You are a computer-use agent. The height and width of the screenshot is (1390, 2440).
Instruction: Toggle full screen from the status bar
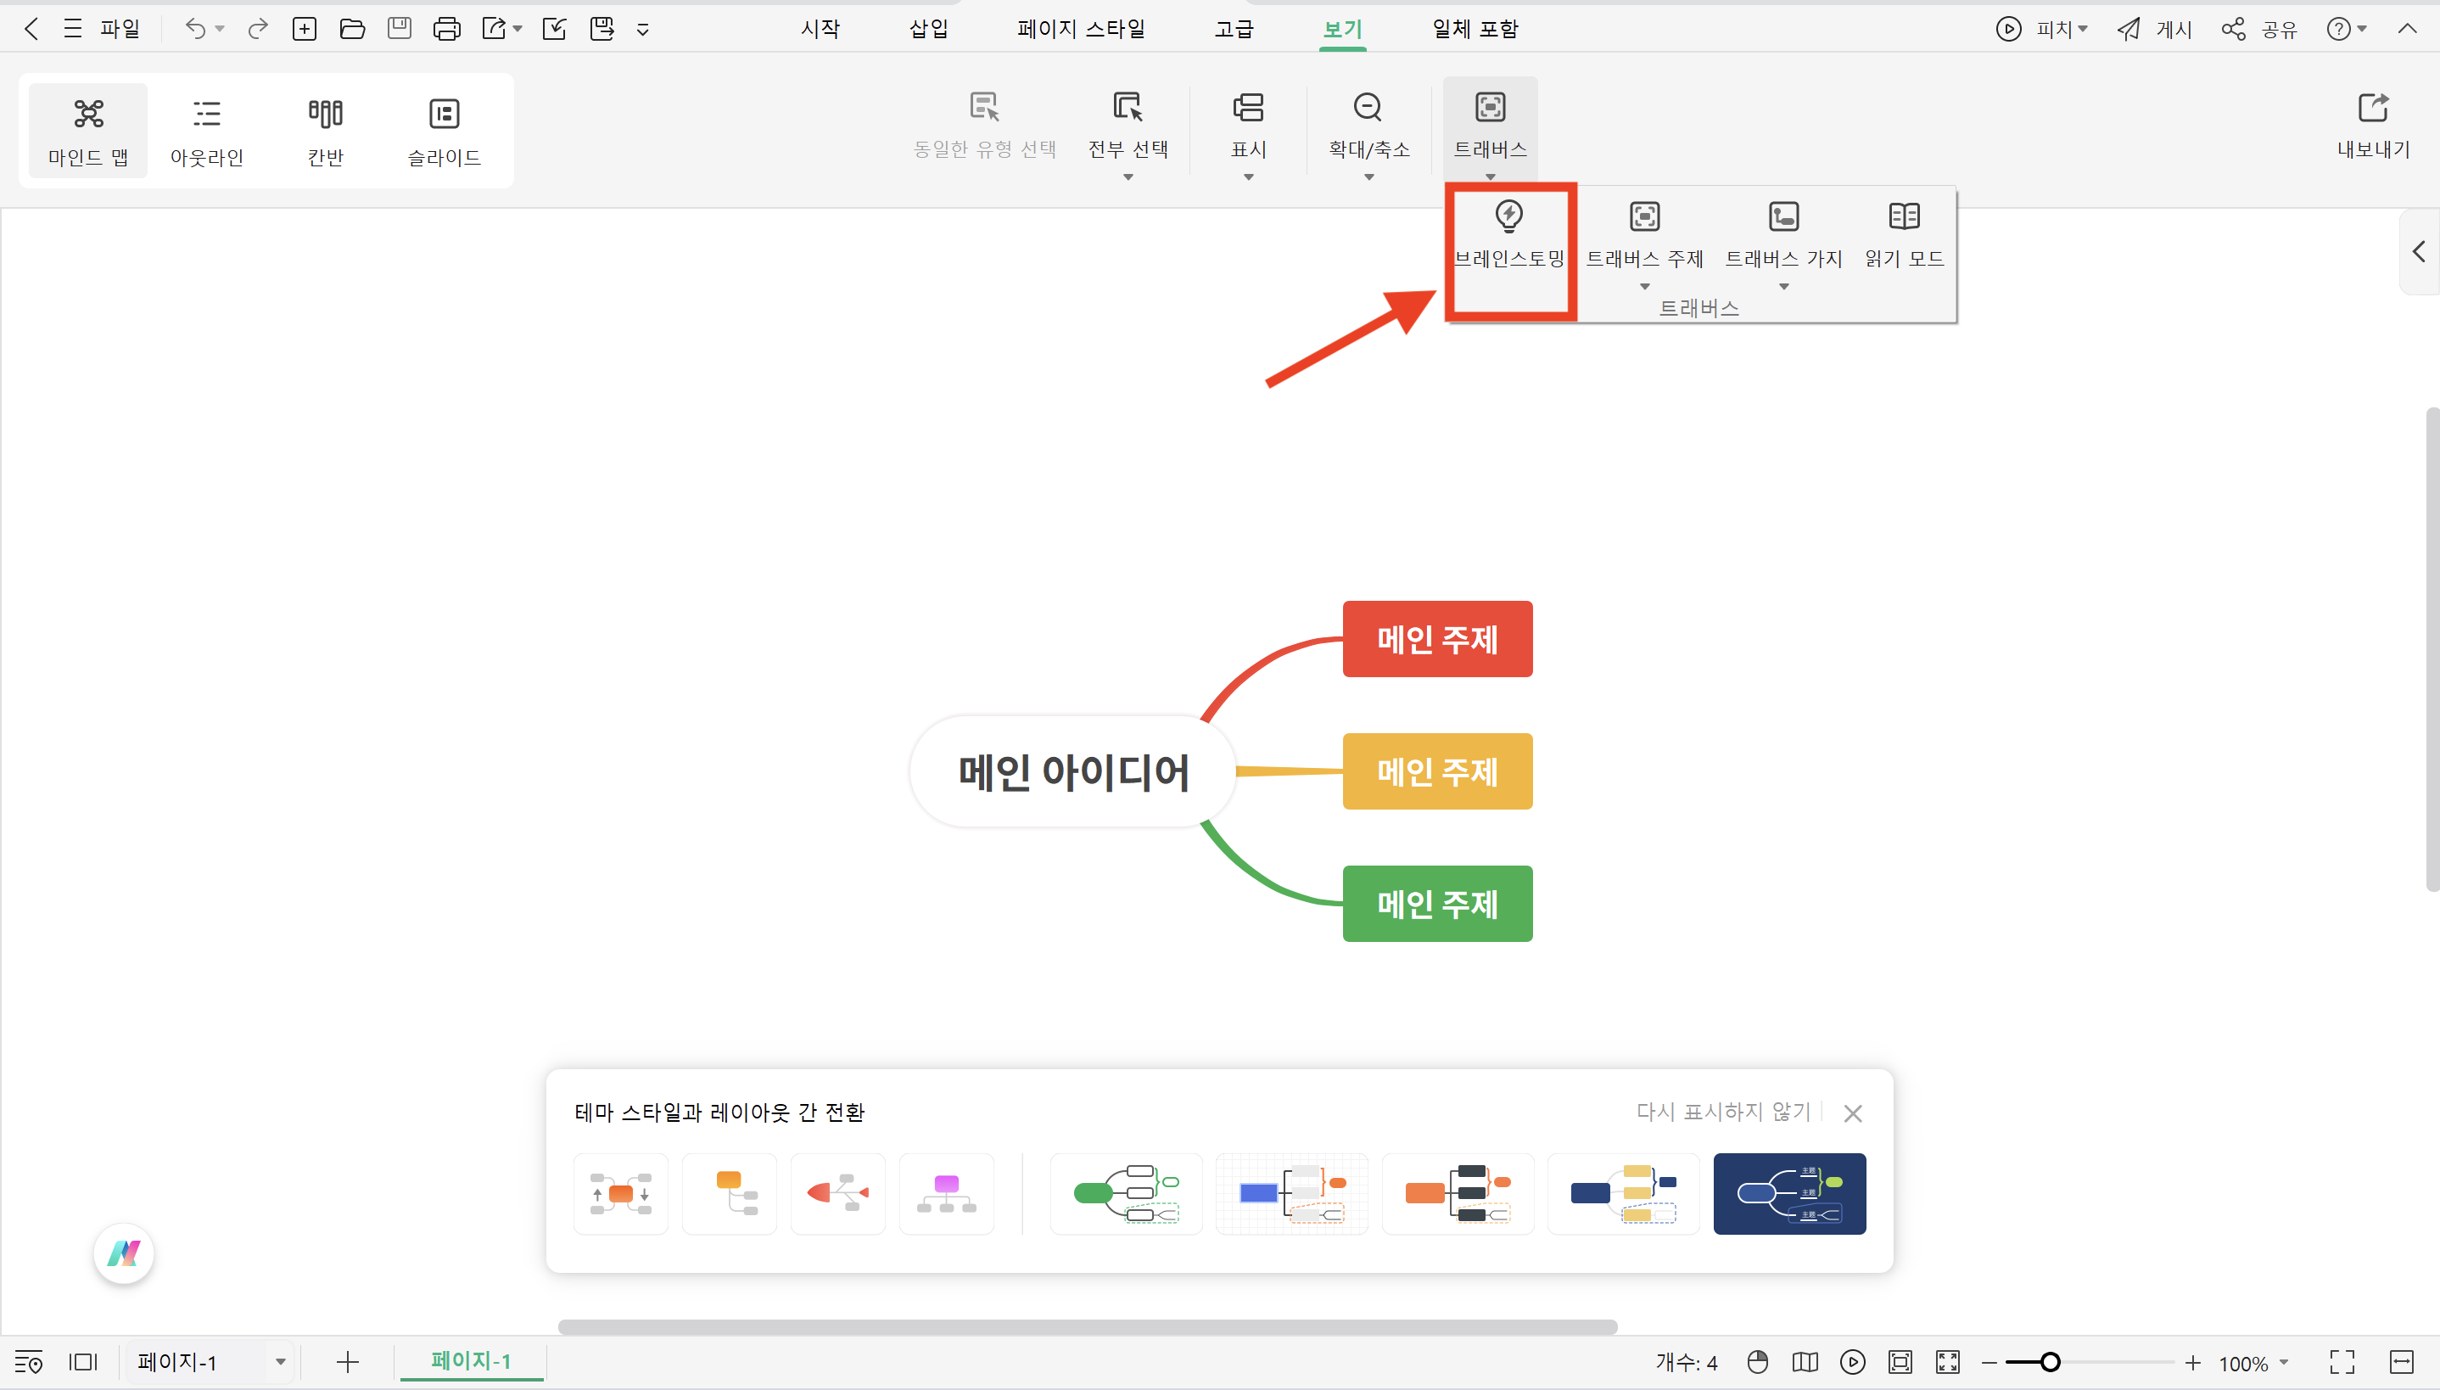pos(2343,1362)
